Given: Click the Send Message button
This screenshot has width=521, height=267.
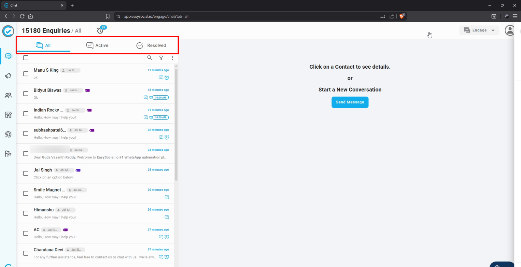Looking at the screenshot, I should pos(350,102).
